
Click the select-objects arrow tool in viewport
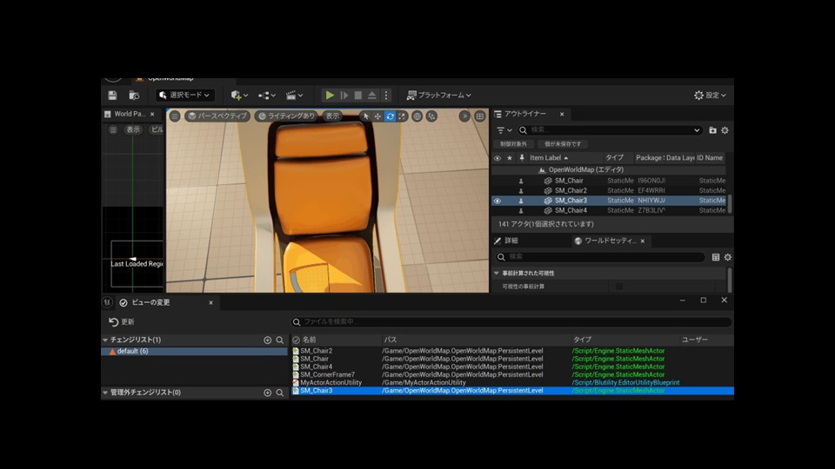(x=366, y=116)
